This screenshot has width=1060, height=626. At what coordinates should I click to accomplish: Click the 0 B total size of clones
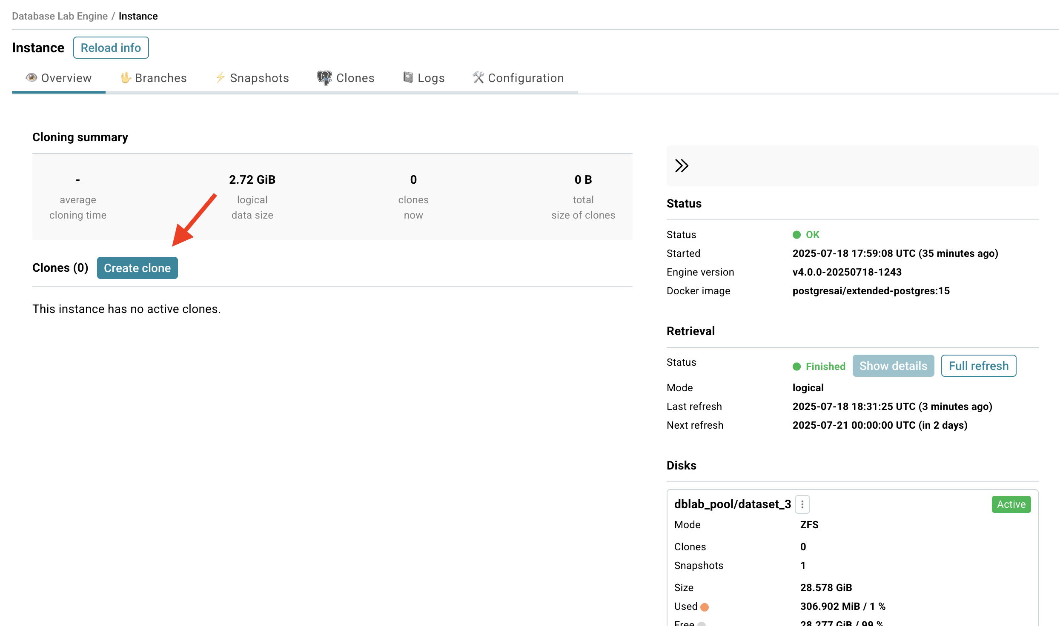click(x=583, y=179)
